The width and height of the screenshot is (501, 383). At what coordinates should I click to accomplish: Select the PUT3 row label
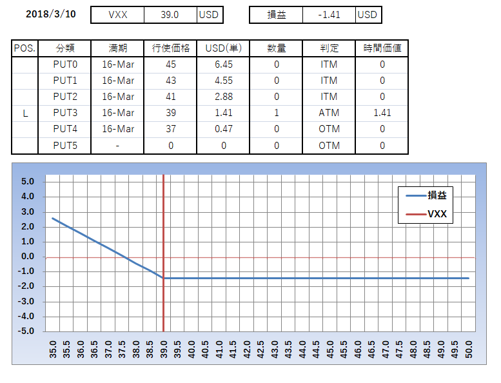coord(65,113)
